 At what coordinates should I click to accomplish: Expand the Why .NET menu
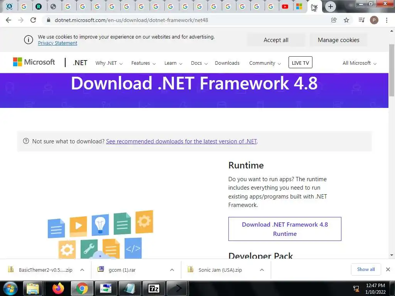click(109, 63)
